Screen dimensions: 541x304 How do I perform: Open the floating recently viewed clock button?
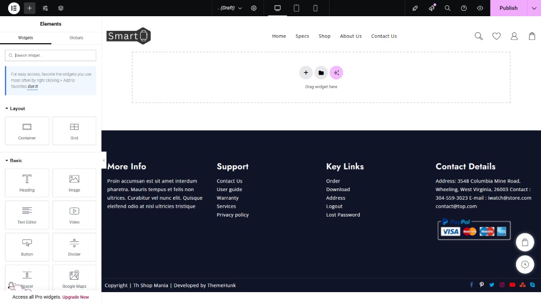[x=525, y=265]
